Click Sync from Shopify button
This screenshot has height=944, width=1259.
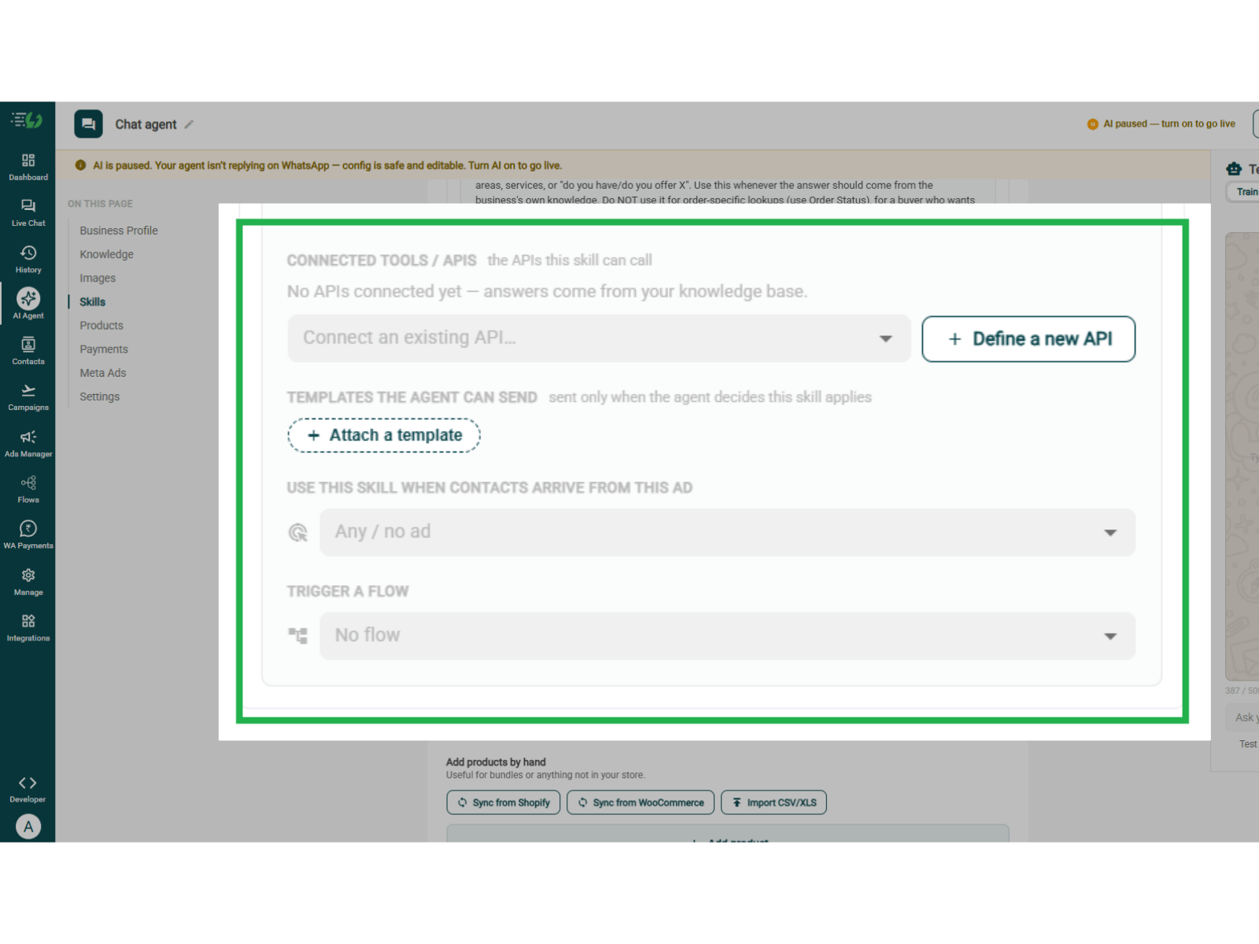click(504, 802)
